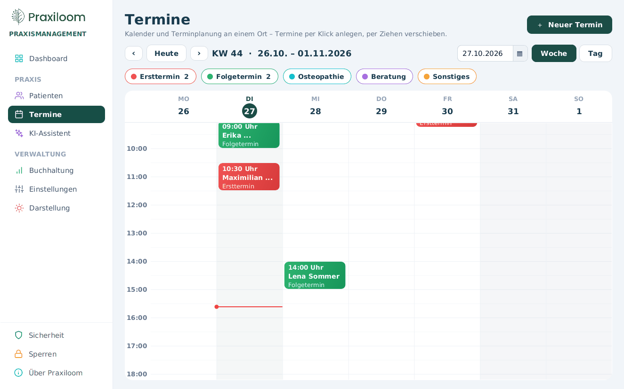Screen dimensions: 624x389
Task: Click the Termine calendar icon in sidebar
Action: coord(19,114)
